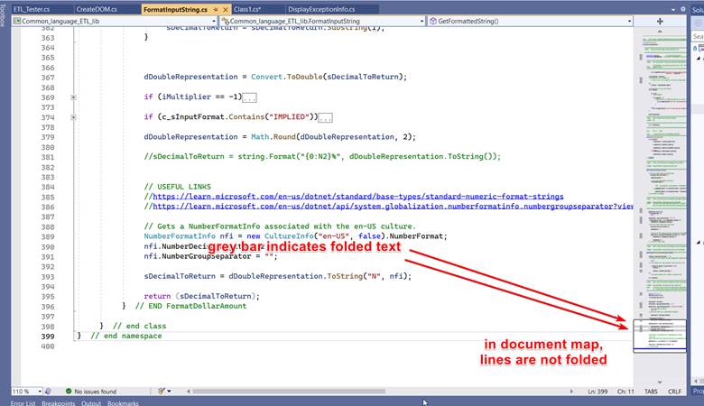
Task: Click the horizontal scrollbar right arrow
Action: click(571, 392)
